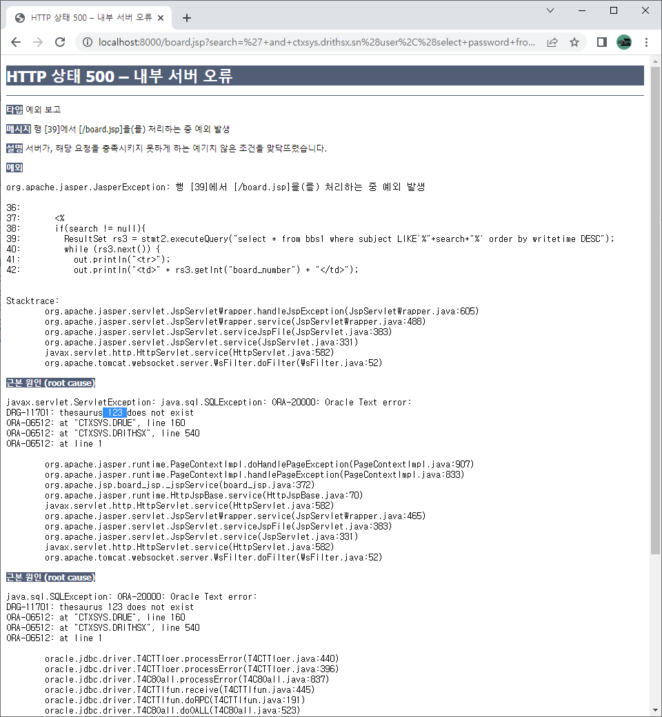The height and width of the screenshot is (717, 662).
Task: Minimize the Chrome window
Action: [x=582, y=10]
